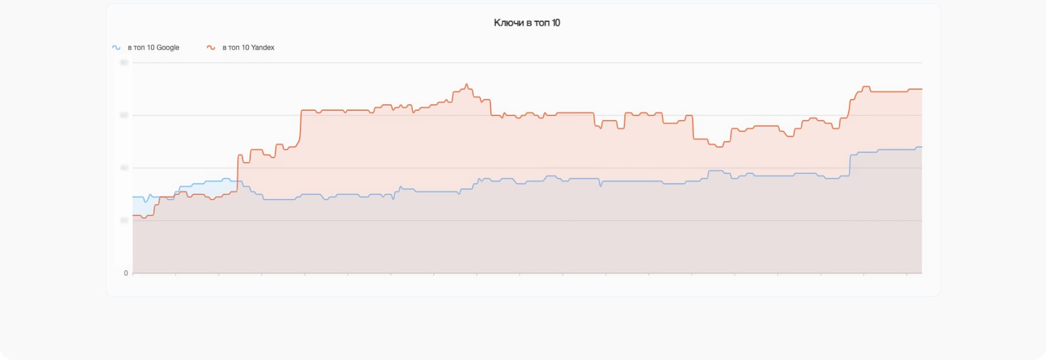Click the blue wave icon for Google
The width and height of the screenshot is (1046, 360).
click(x=116, y=47)
